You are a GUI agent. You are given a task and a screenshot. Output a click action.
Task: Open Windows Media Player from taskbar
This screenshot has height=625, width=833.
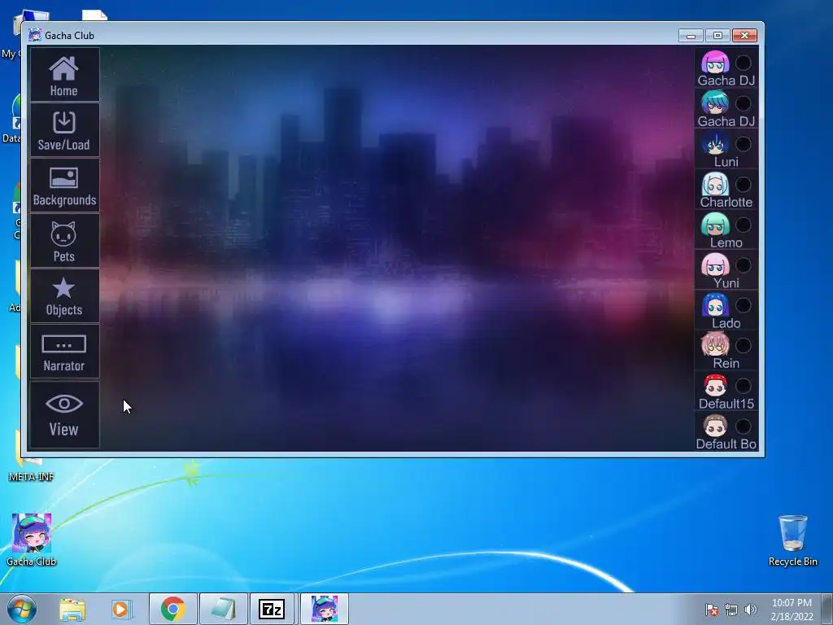click(x=121, y=609)
